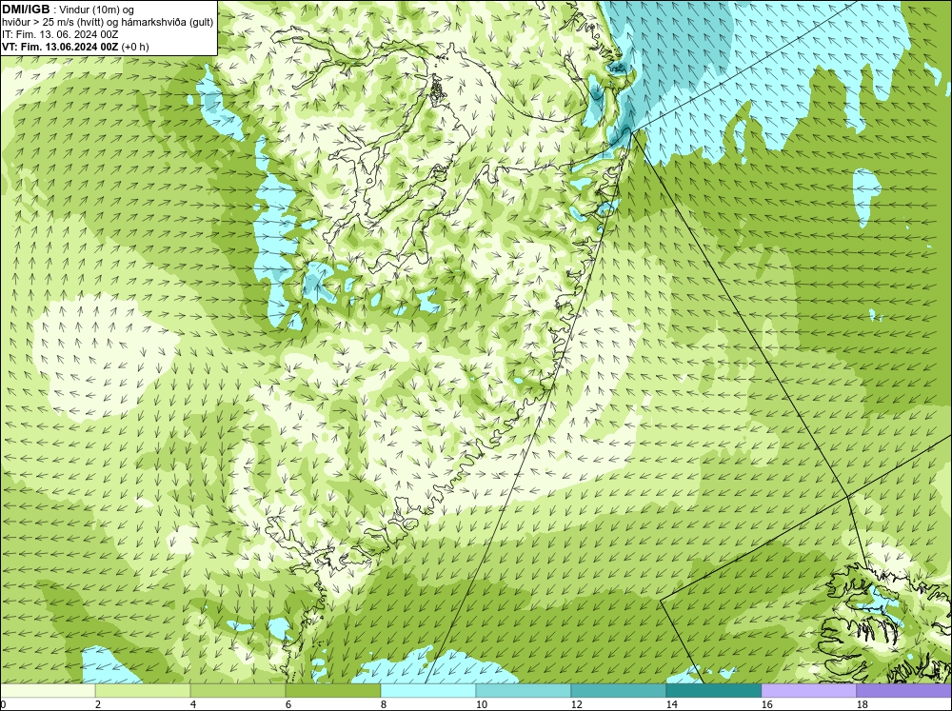The width and height of the screenshot is (952, 711).
Task: Click the 10–12 m/s cyan legend swatch
Action: (x=524, y=691)
